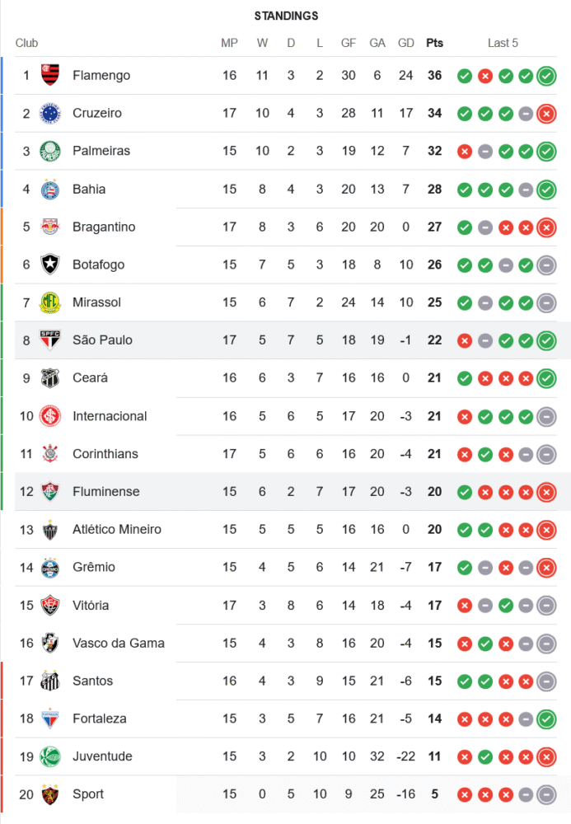Click the São Paulo club crest icon
The width and height of the screenshot is (571, 824).
tap(50, 340)
